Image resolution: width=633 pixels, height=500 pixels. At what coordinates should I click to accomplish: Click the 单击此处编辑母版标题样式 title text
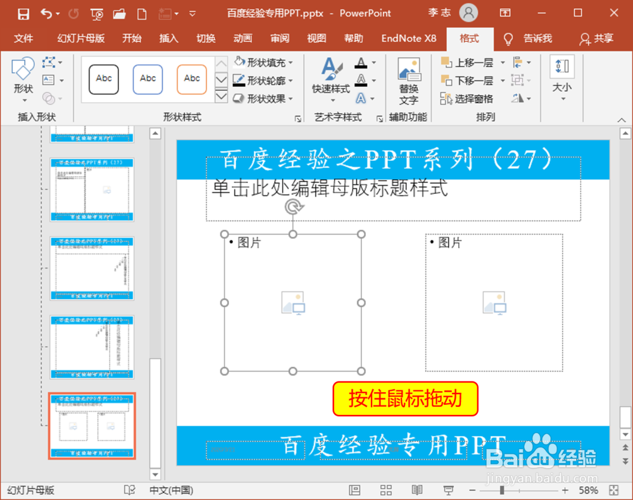coord(329,188)
